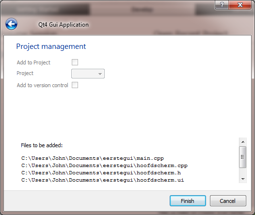Click the scrollbar up arrow

click(243, 142)
